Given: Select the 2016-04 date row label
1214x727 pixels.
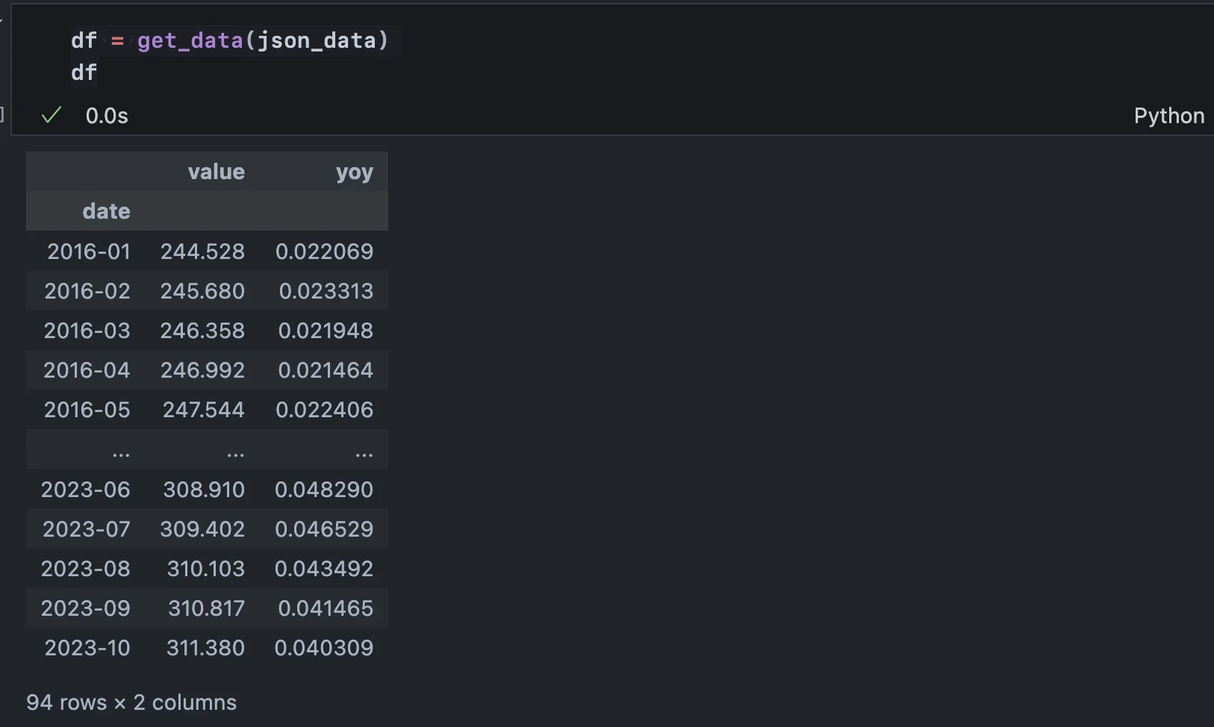Looking at the screenshot, I should 87,370.
